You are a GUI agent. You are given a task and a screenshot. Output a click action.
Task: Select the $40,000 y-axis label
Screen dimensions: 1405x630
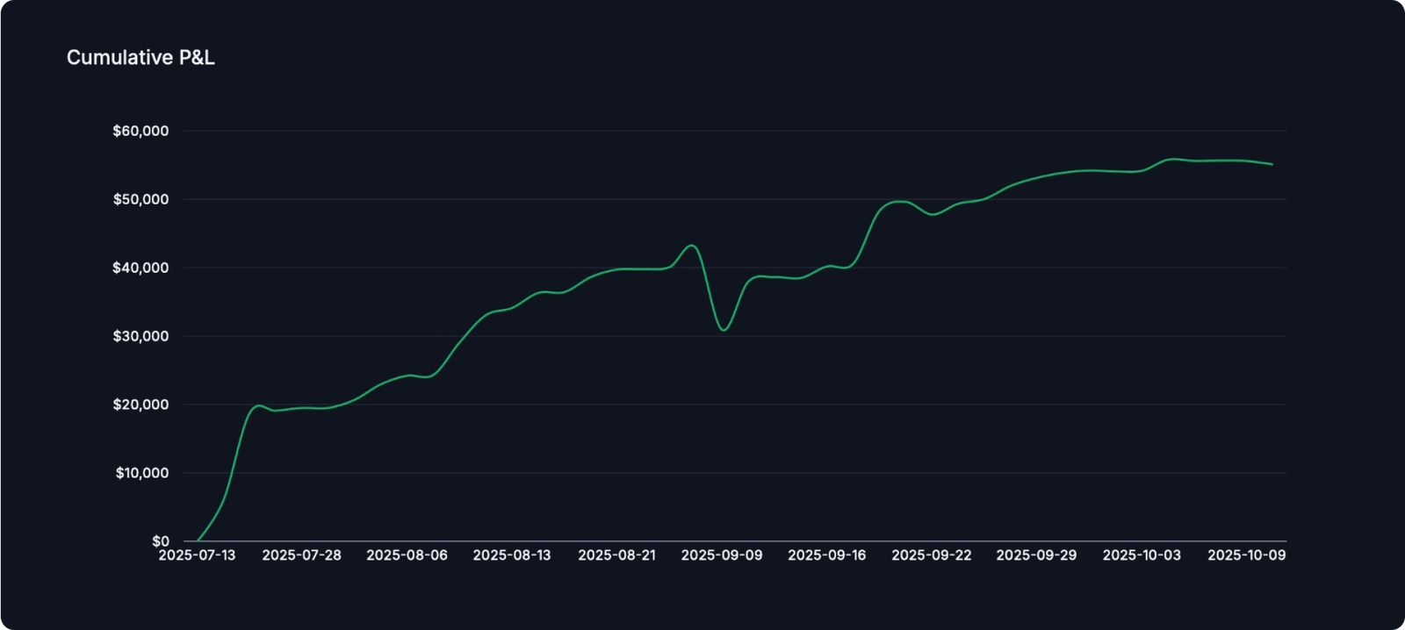[140, 268]
